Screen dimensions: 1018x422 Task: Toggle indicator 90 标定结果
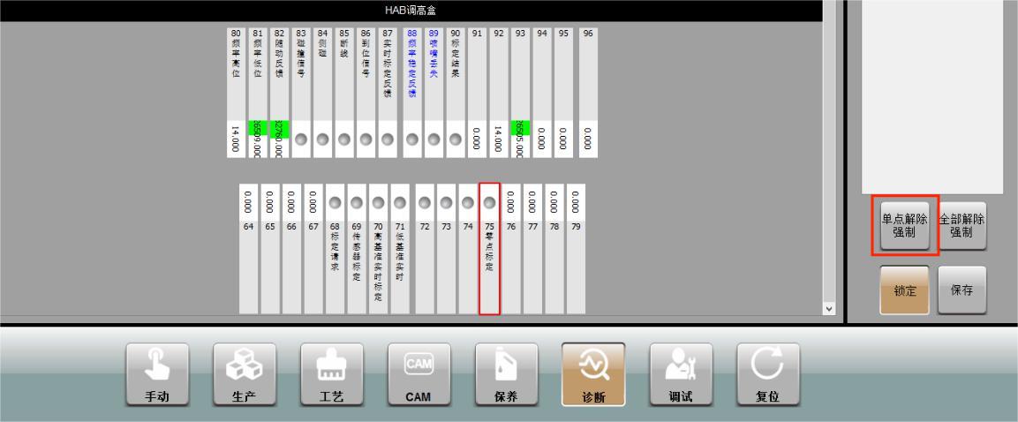[x=456, y=139]
